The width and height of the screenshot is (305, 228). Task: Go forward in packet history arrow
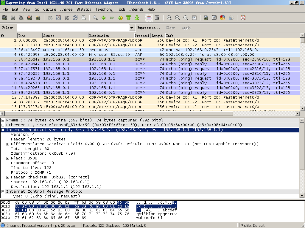(x=112, y=18)
